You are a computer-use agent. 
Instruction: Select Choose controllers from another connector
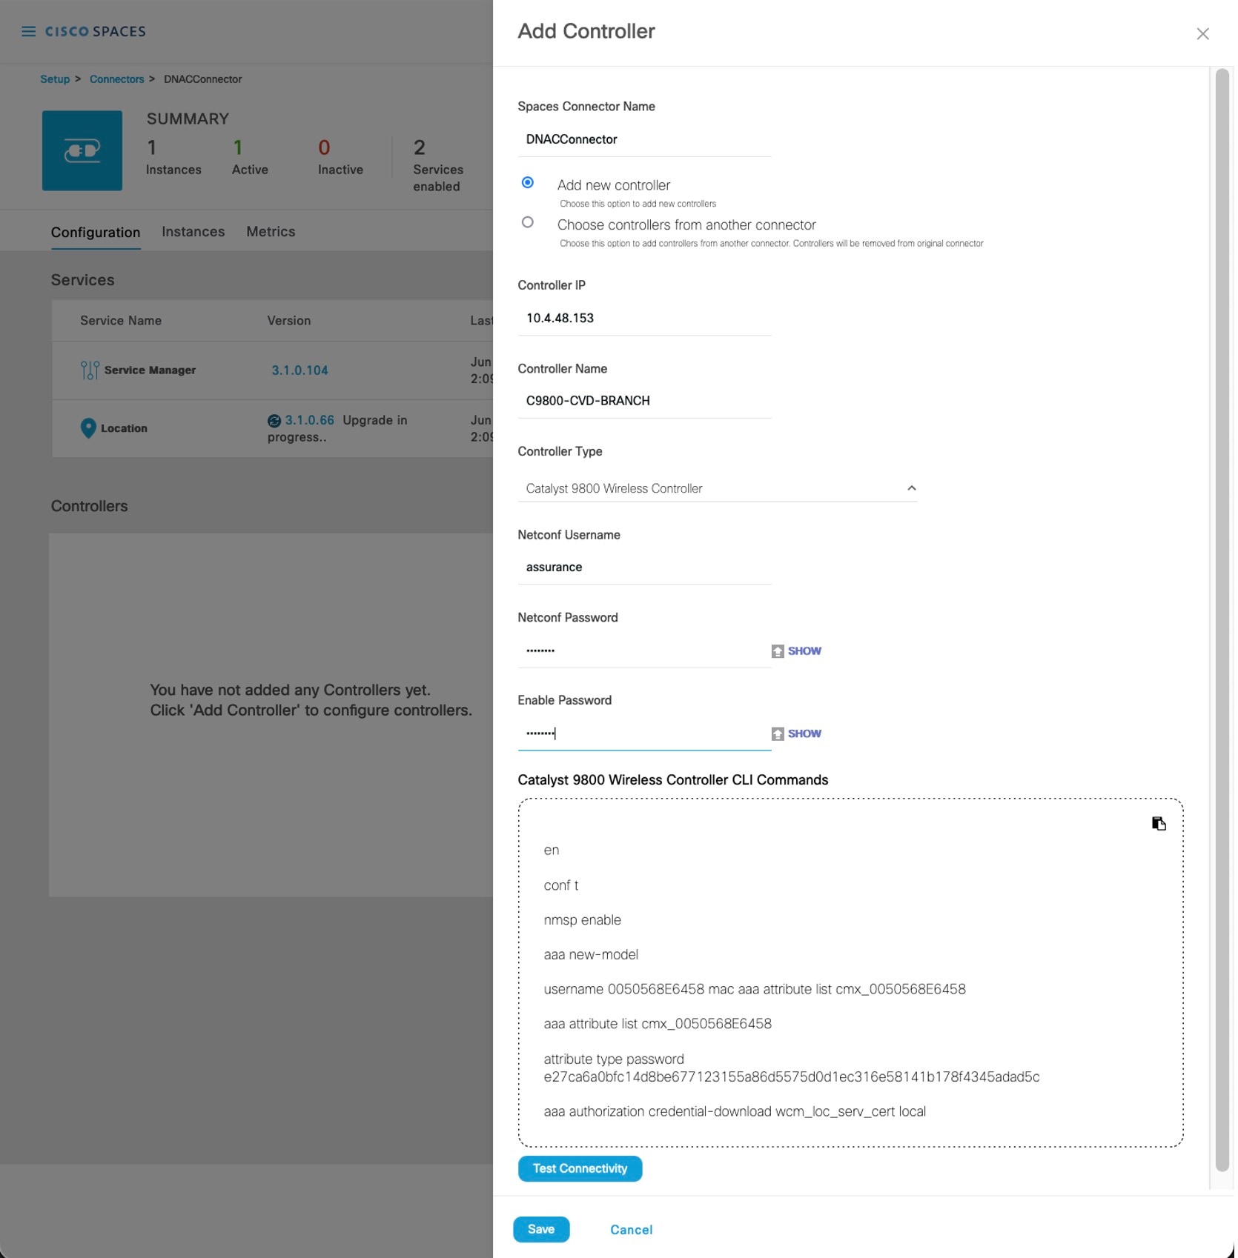point(528,222)
